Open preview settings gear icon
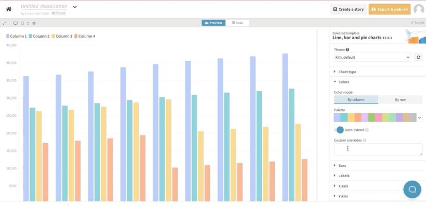 point(34,23)
